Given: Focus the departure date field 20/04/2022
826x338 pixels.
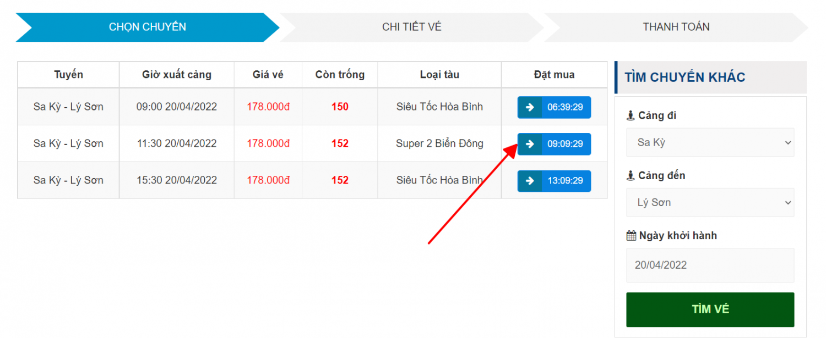Looking at the screenshot, I should click(710, 265).
